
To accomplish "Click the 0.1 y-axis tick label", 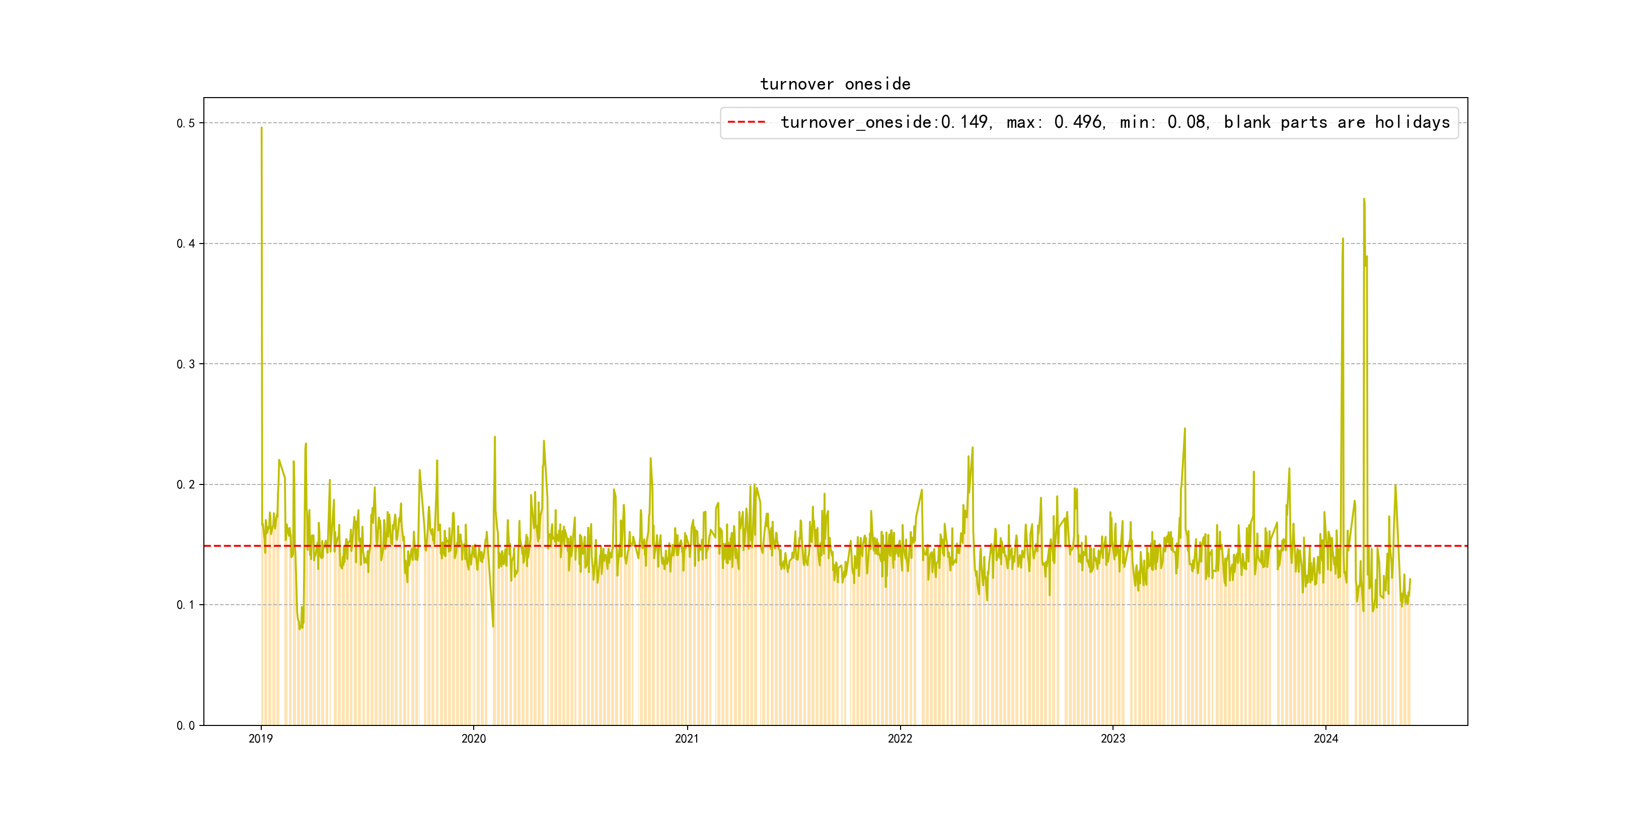I will pos(186,605).
